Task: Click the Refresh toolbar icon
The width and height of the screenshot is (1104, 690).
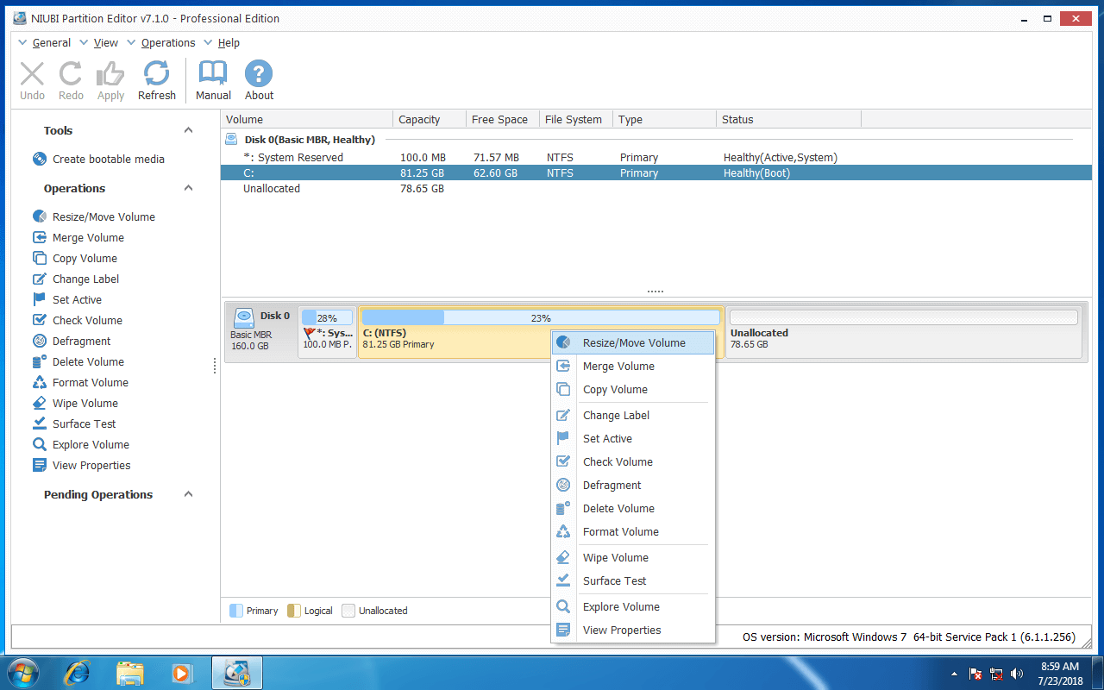Action: coord(156,73)
